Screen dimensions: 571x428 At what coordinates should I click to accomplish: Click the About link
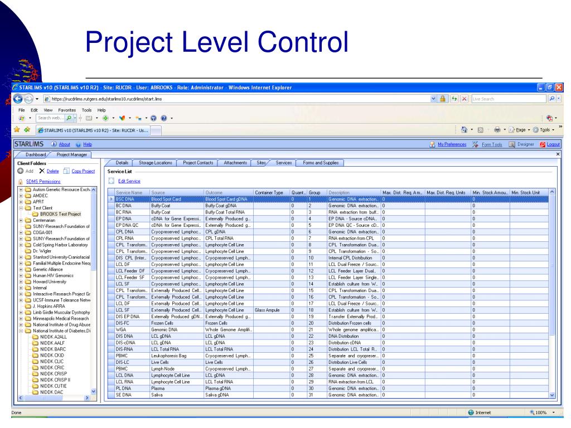coord(65,144)
